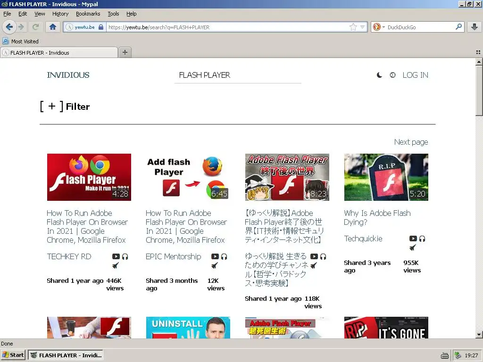This screenshot has width=483, height=362.
Task: Open the browser Home page
Action: (x=53, y=27)
